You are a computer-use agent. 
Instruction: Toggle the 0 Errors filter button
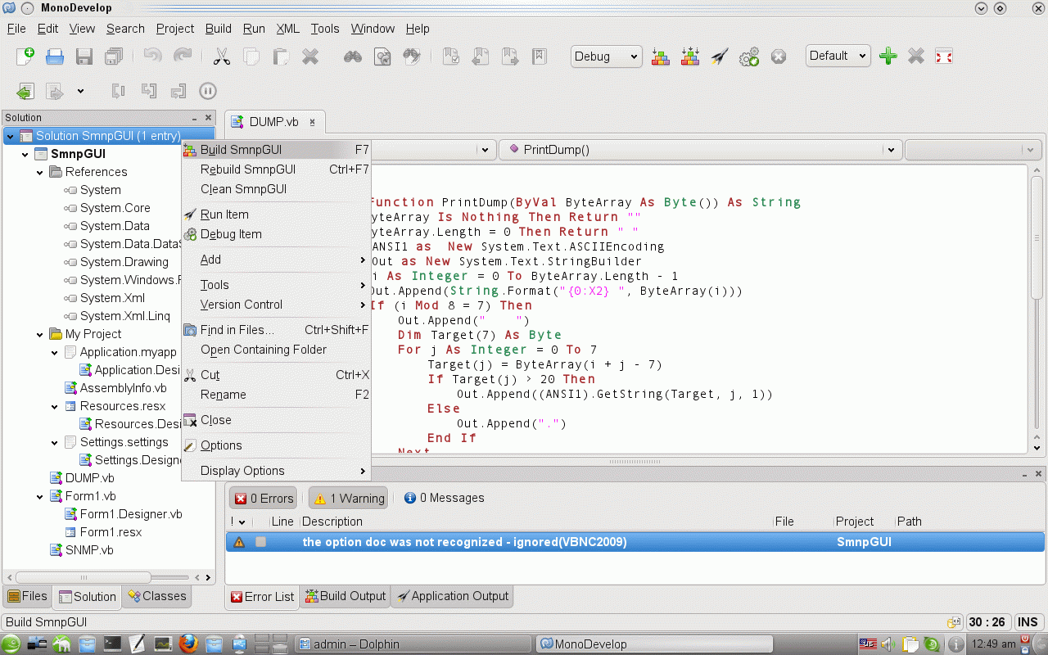(263, 498)
